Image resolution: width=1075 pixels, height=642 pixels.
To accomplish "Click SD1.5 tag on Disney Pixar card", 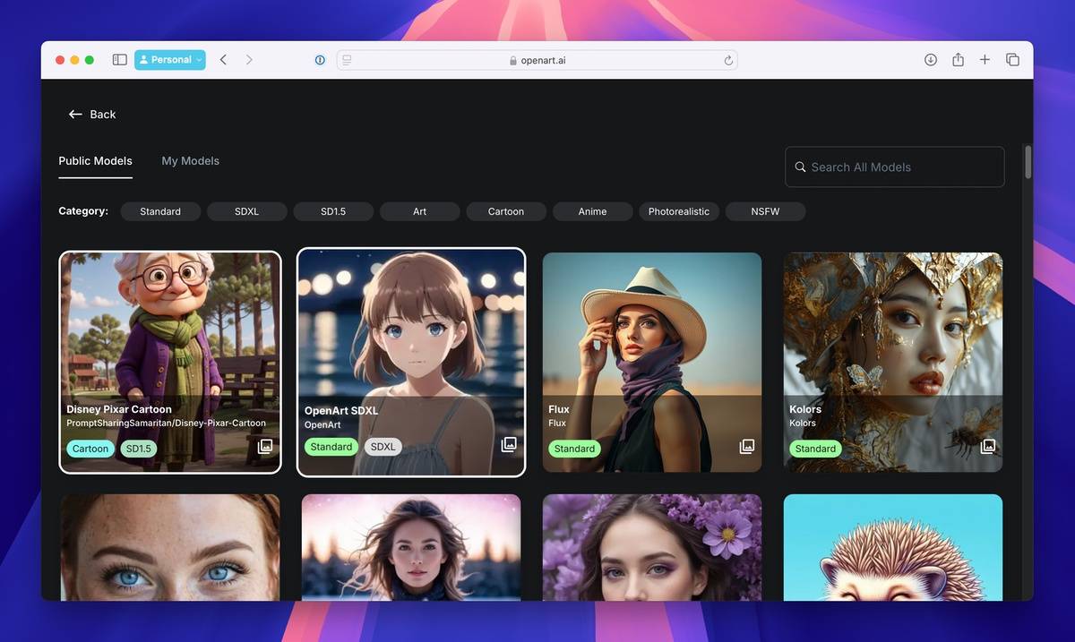I will click(x=138, y=449).
